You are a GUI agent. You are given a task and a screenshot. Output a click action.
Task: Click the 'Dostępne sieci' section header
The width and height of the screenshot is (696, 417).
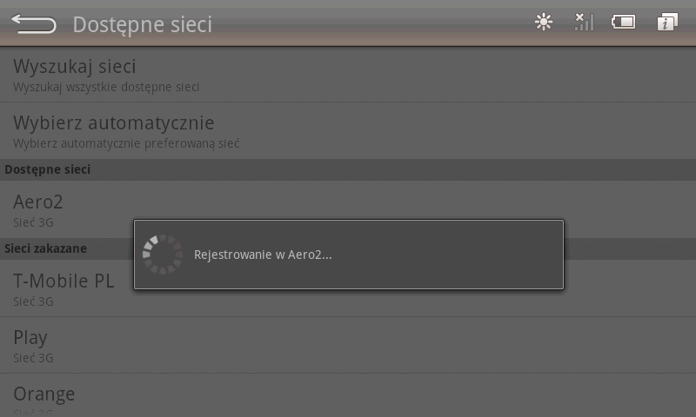pos(47,169)
